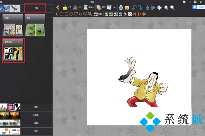Click the printer icon in toolbar
Screen dimensions: 205x136
120,7
